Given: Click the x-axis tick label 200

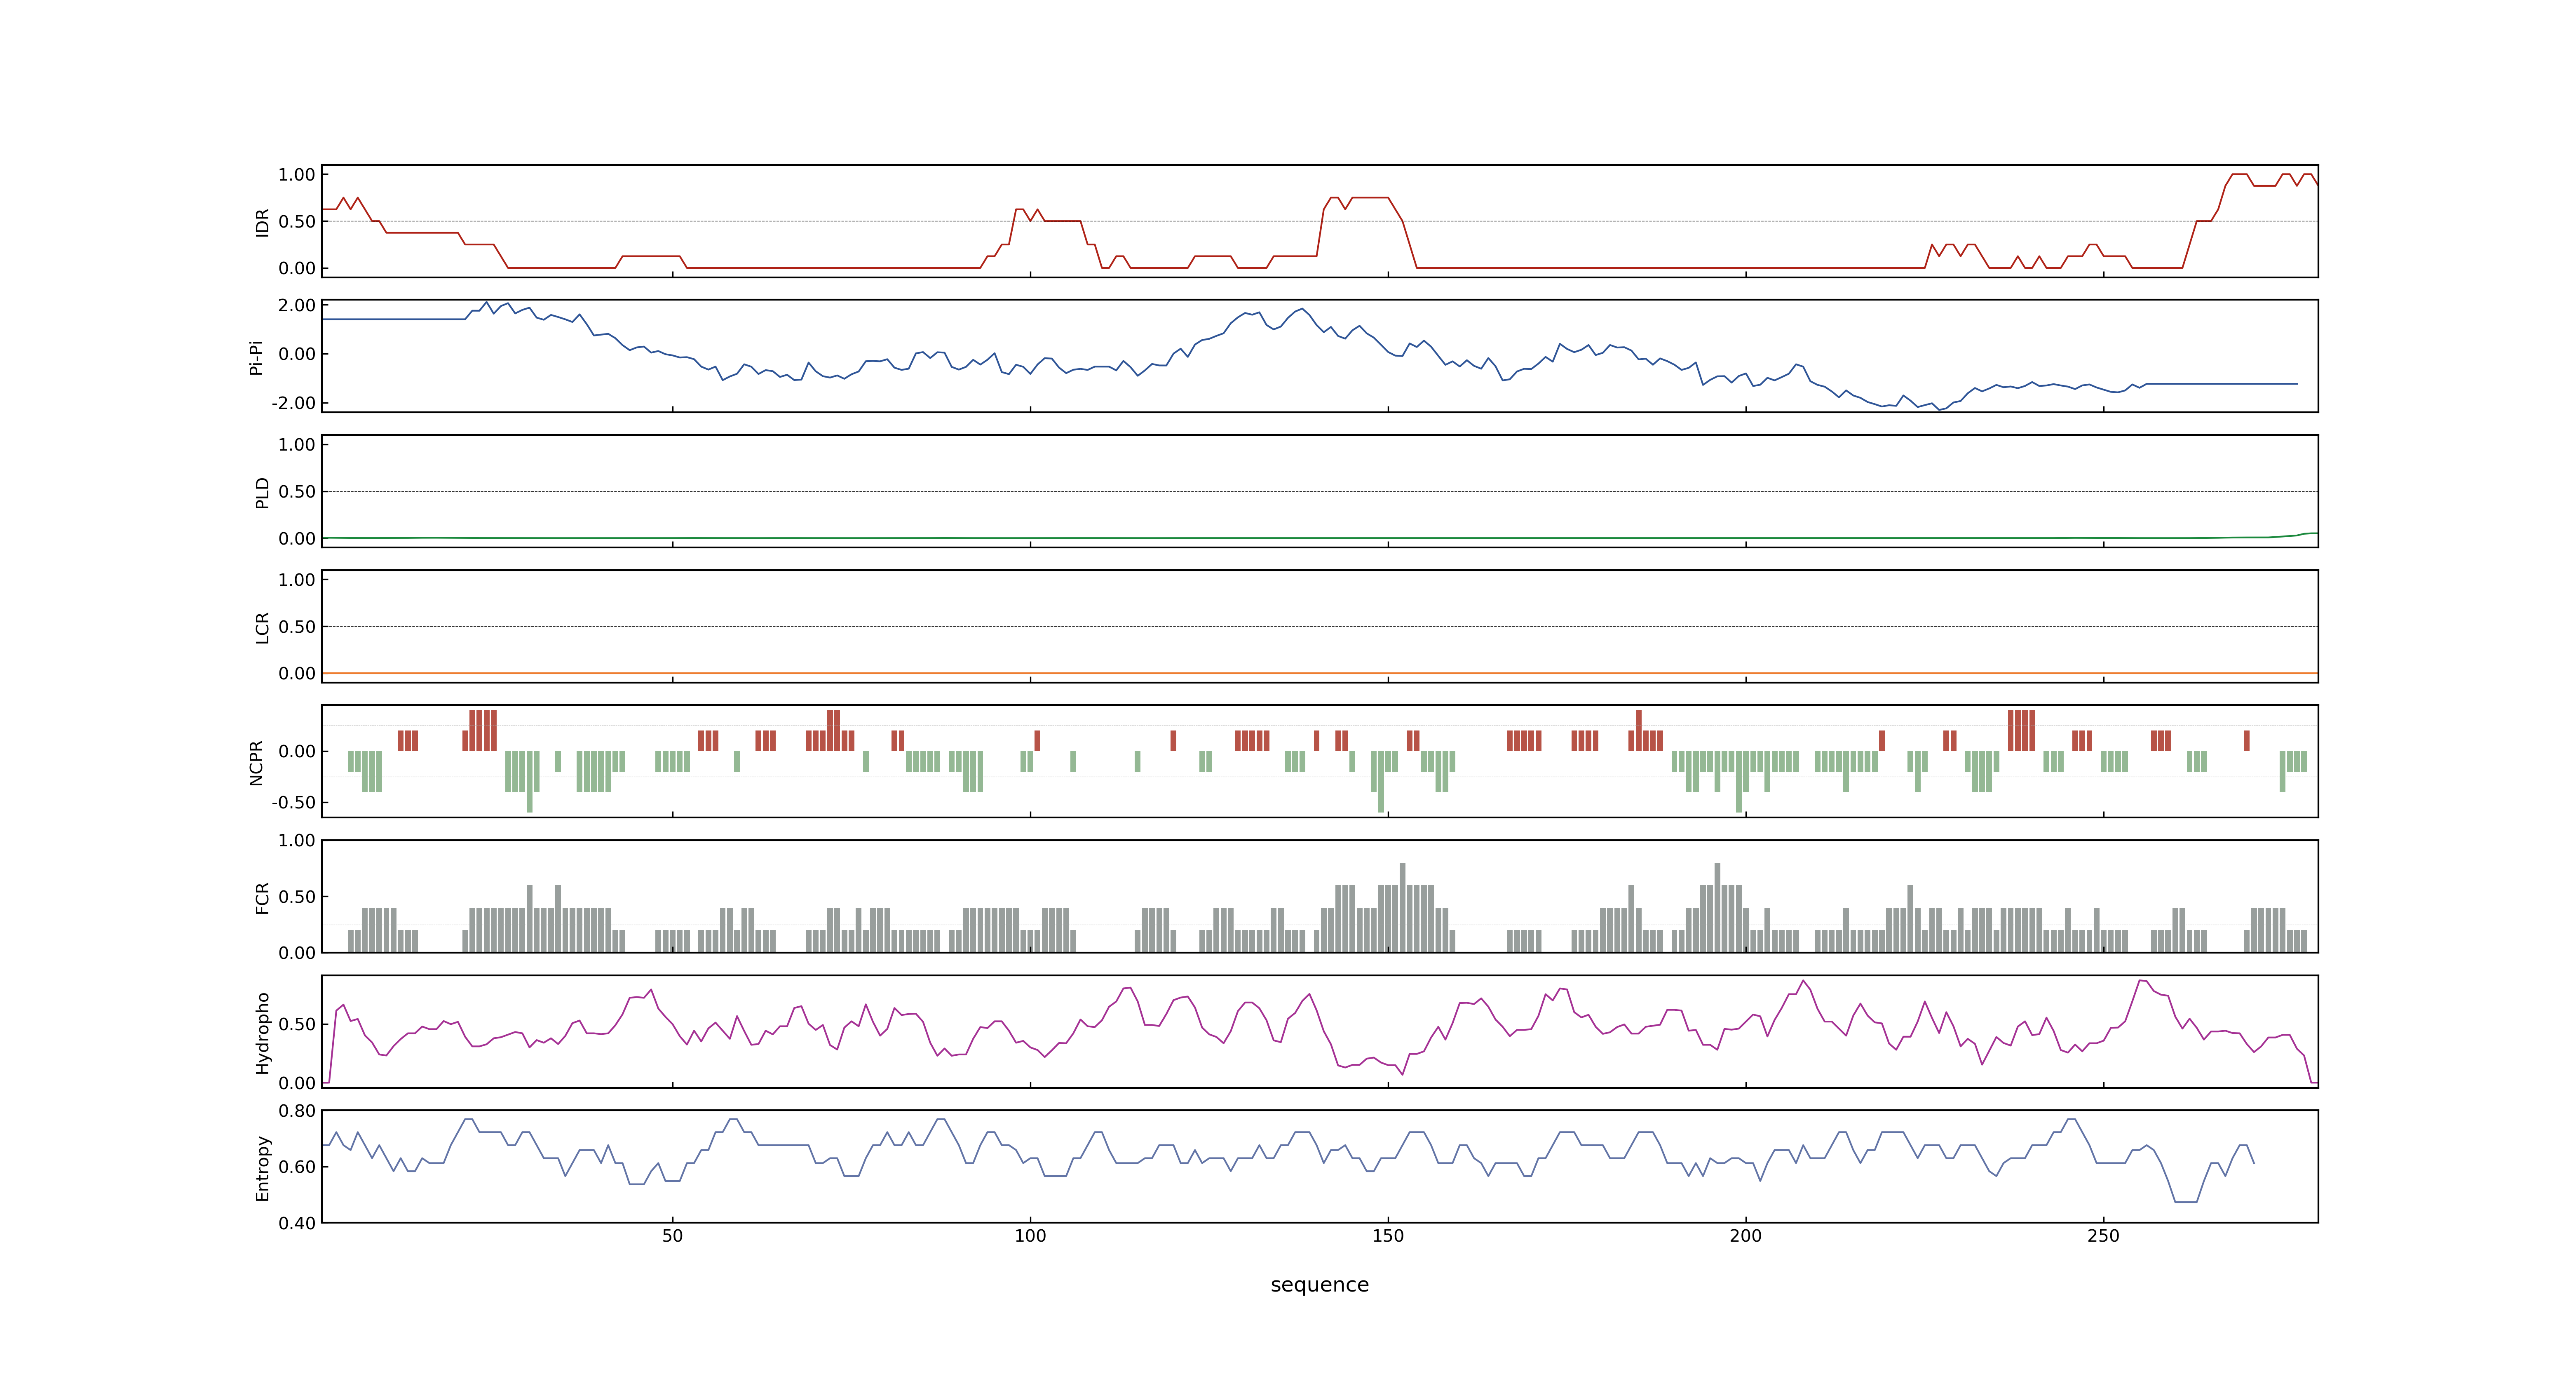Looking at the screenshot, I should (x=1745, y=1236).
